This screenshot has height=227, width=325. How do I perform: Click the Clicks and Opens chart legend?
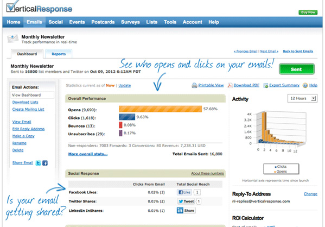click(281, 169)
